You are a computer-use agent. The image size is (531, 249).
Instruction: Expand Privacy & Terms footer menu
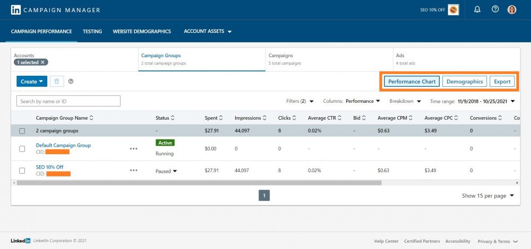(498, 241)
